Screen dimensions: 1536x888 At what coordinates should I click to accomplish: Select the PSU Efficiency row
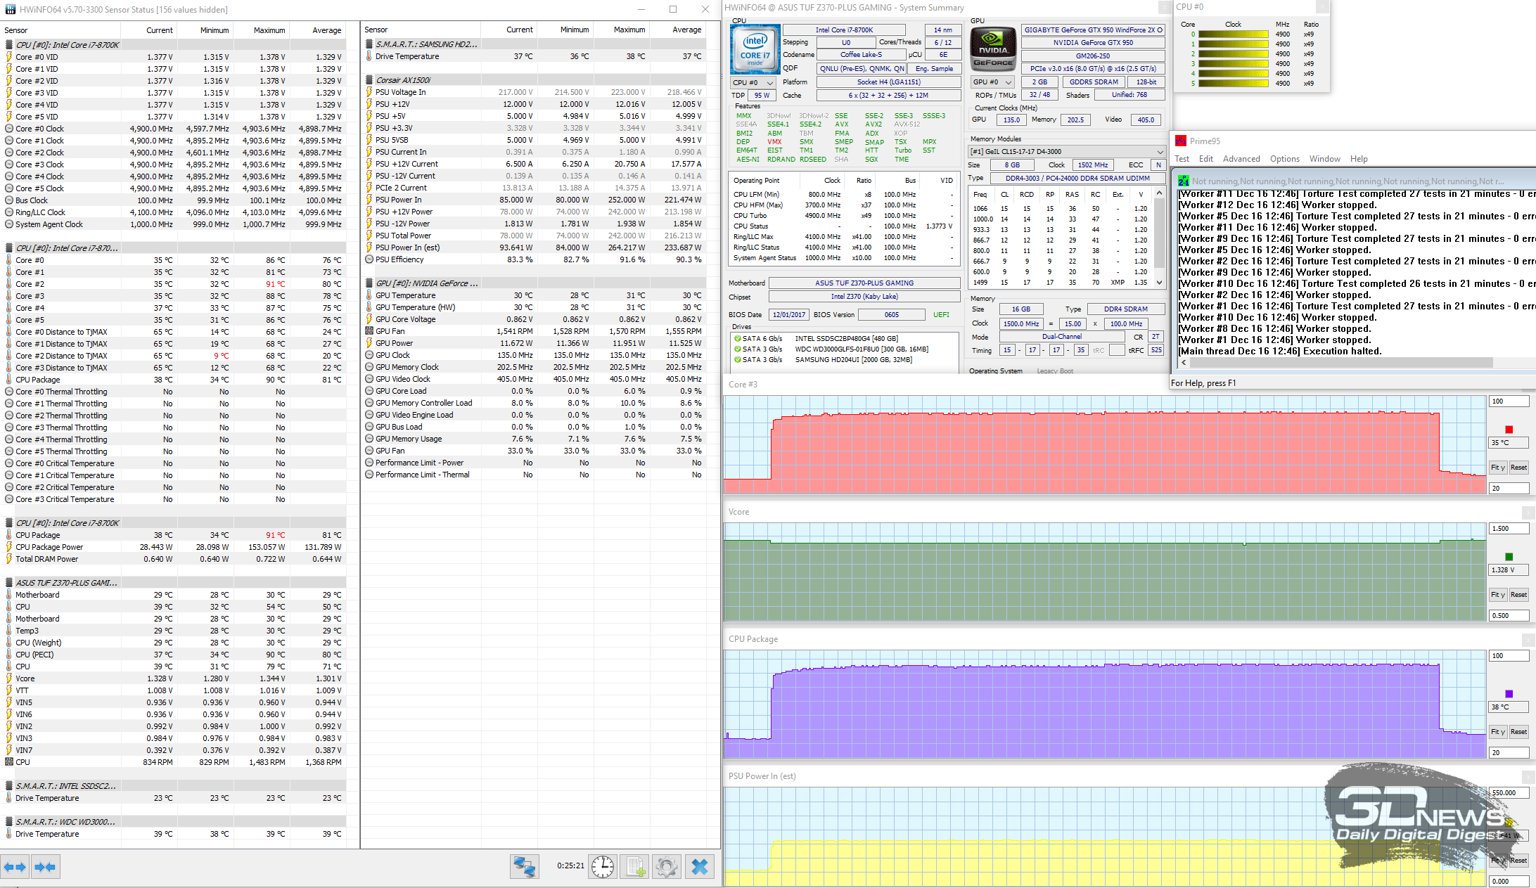(x=534, y=259)
